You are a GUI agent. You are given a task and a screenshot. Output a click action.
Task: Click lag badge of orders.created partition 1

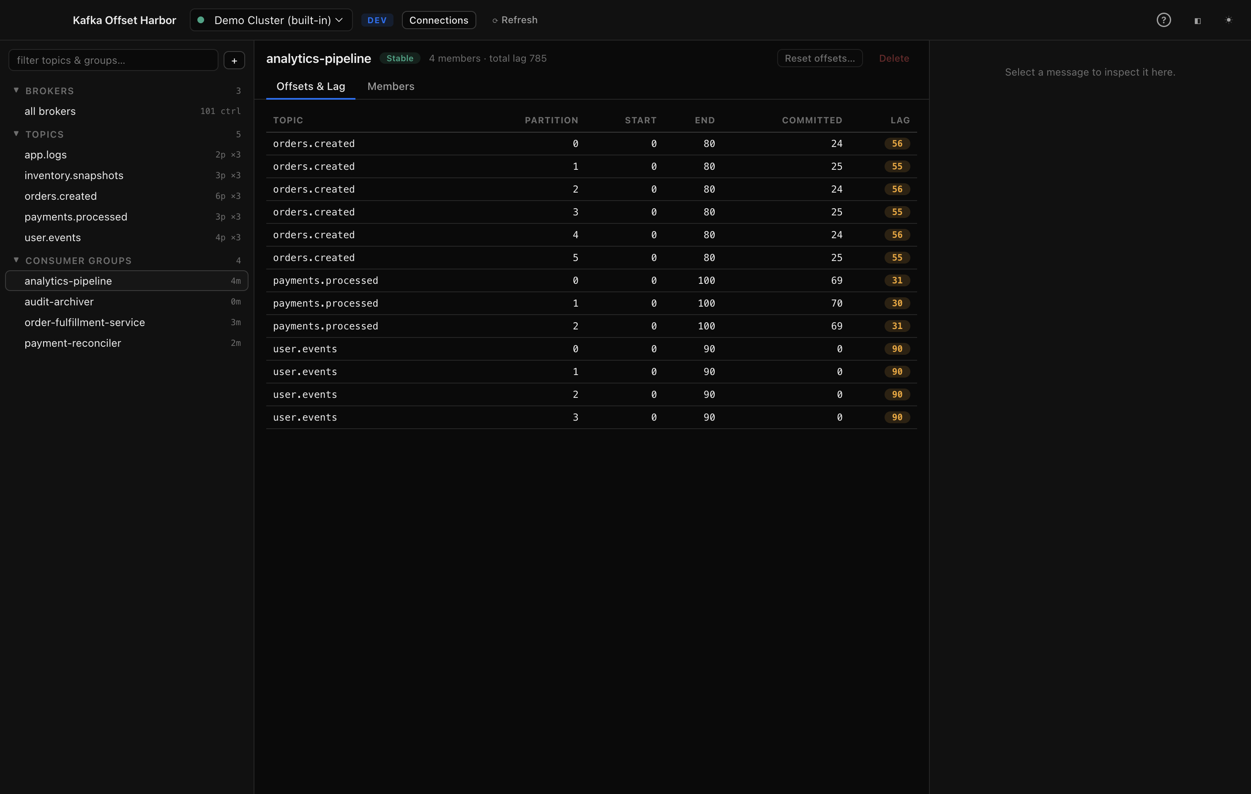click(x=897, y=167)
